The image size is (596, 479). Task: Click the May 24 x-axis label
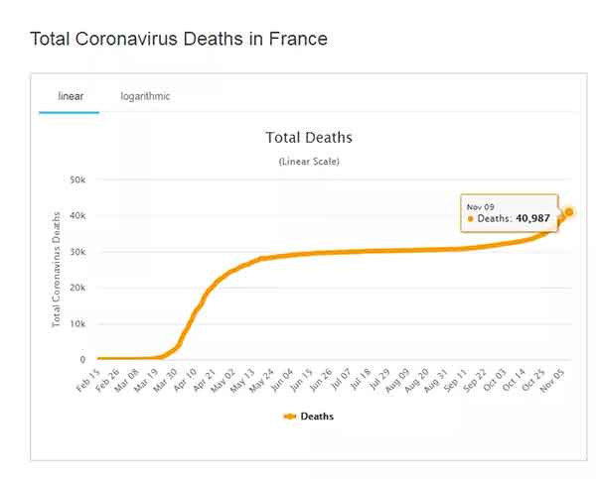coord(262,380)
